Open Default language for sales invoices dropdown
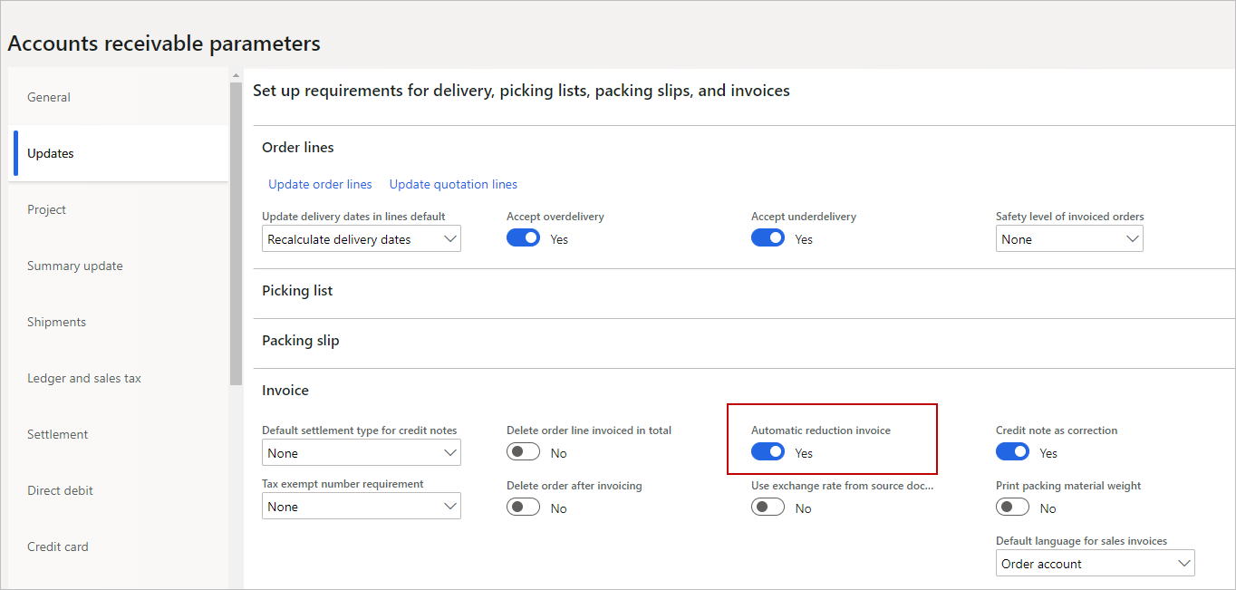The width and height of the screenshot is (1236, 590). click(1095, 564)
